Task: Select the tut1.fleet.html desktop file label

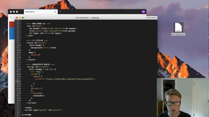Action: point(178,34)
